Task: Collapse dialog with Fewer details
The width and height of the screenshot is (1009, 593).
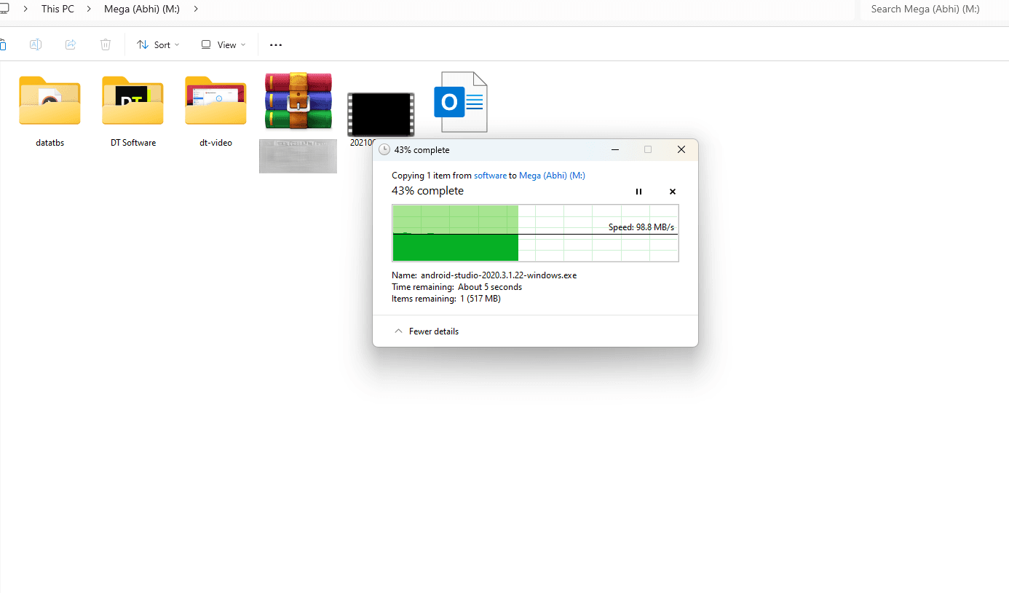Action: point(427,331)
